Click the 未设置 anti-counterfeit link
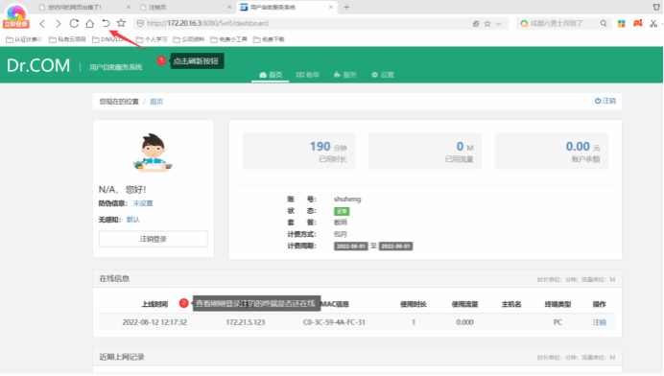Image resolution: width=664 pixels, height=376 pixels. point(143,203)
